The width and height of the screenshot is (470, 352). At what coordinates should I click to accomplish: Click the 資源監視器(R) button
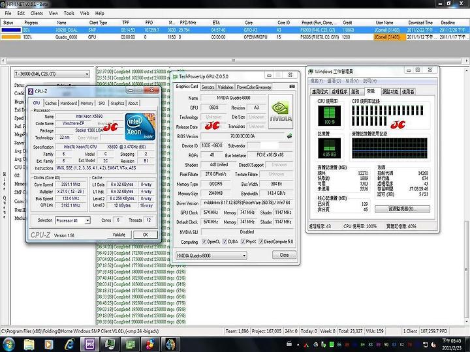pos(402,209)
